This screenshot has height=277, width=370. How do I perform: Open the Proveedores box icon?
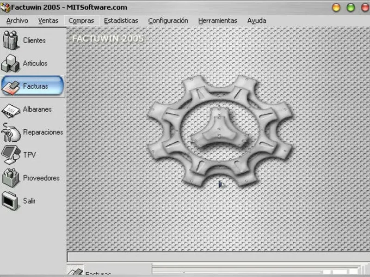click(10, 178)
